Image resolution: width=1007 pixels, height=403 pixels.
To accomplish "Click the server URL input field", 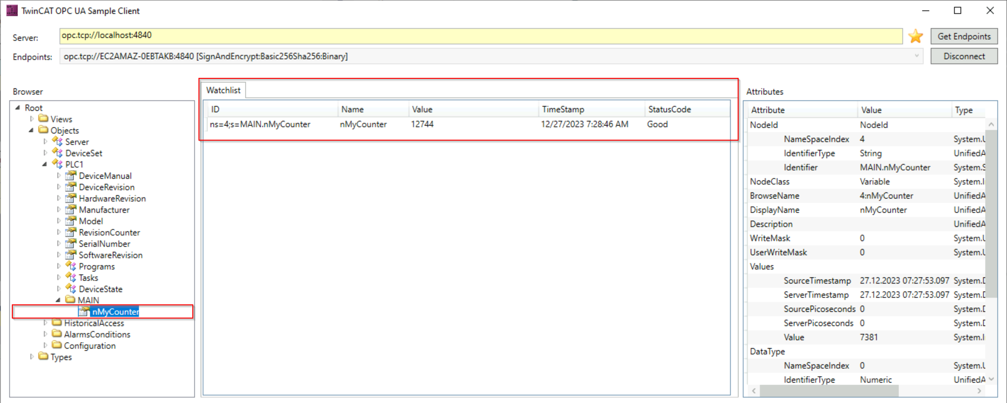I will [x=481, y=36].
